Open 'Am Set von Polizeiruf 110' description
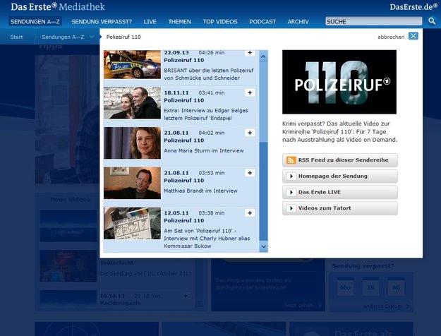The height and width of the screenshot is (336, 441). (207, 239)
